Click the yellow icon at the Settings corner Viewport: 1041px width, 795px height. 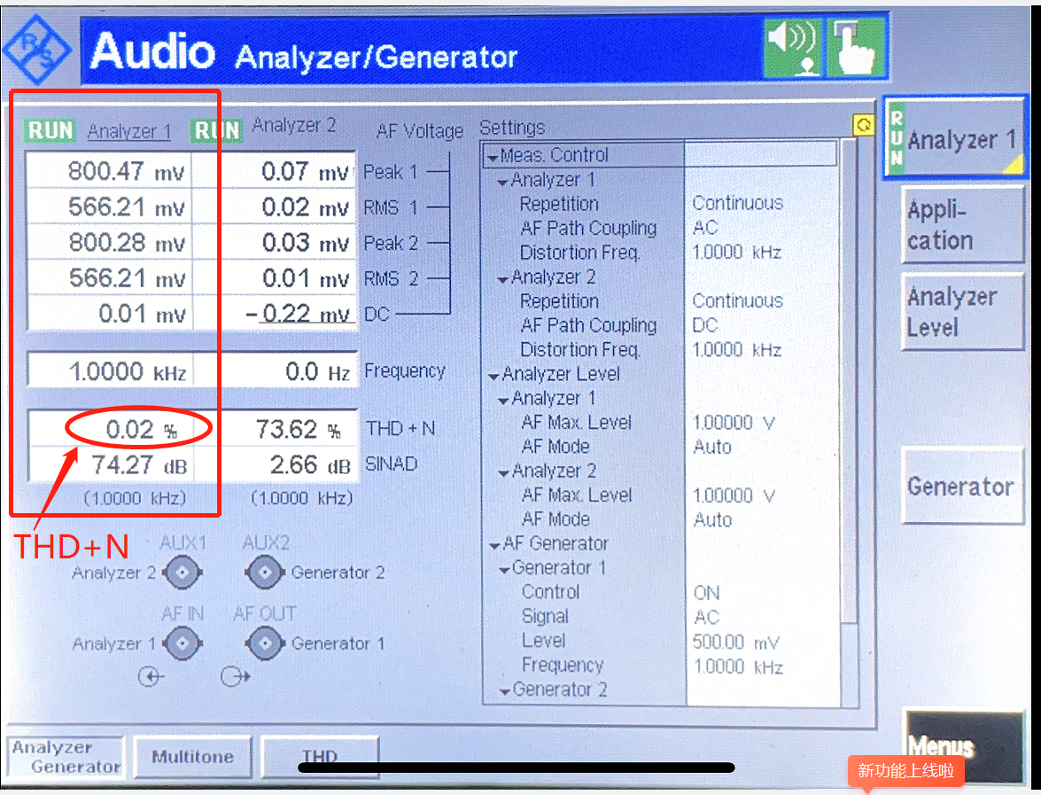coord(863,125)
